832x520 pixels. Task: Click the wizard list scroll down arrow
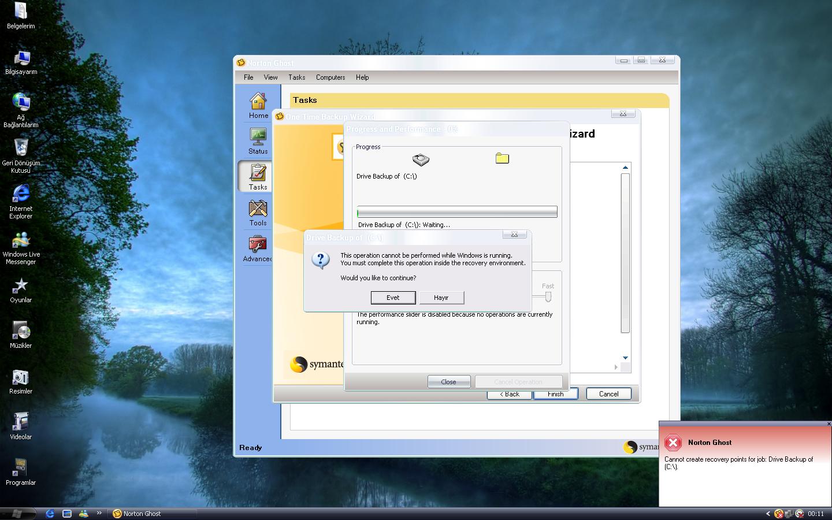pyautogui.click(x=625, y=358)
